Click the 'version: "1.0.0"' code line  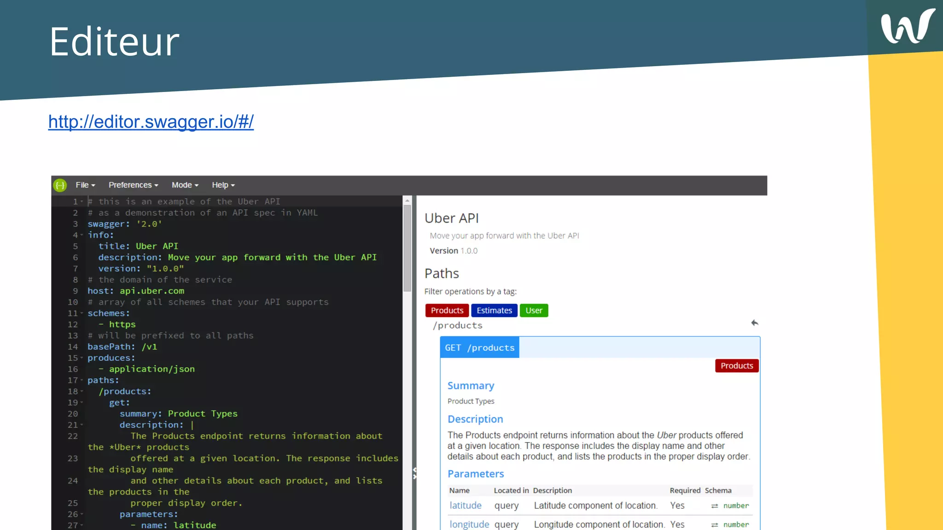coord(141,269)
